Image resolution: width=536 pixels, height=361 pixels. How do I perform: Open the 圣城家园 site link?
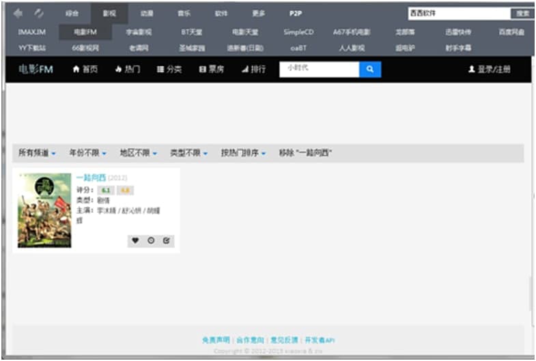192,48
